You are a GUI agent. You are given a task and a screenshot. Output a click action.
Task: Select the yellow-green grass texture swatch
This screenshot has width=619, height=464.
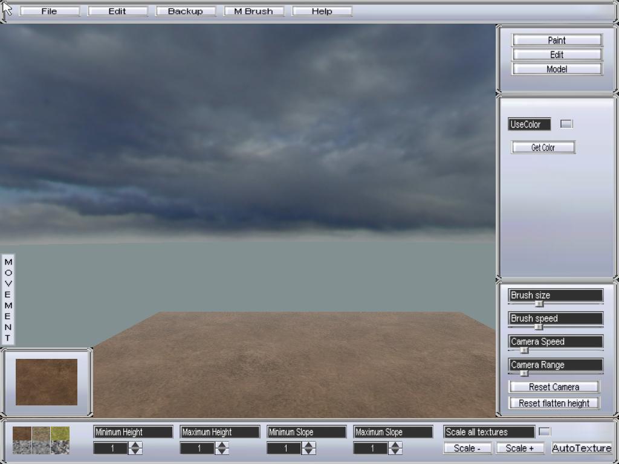(60, 433)
